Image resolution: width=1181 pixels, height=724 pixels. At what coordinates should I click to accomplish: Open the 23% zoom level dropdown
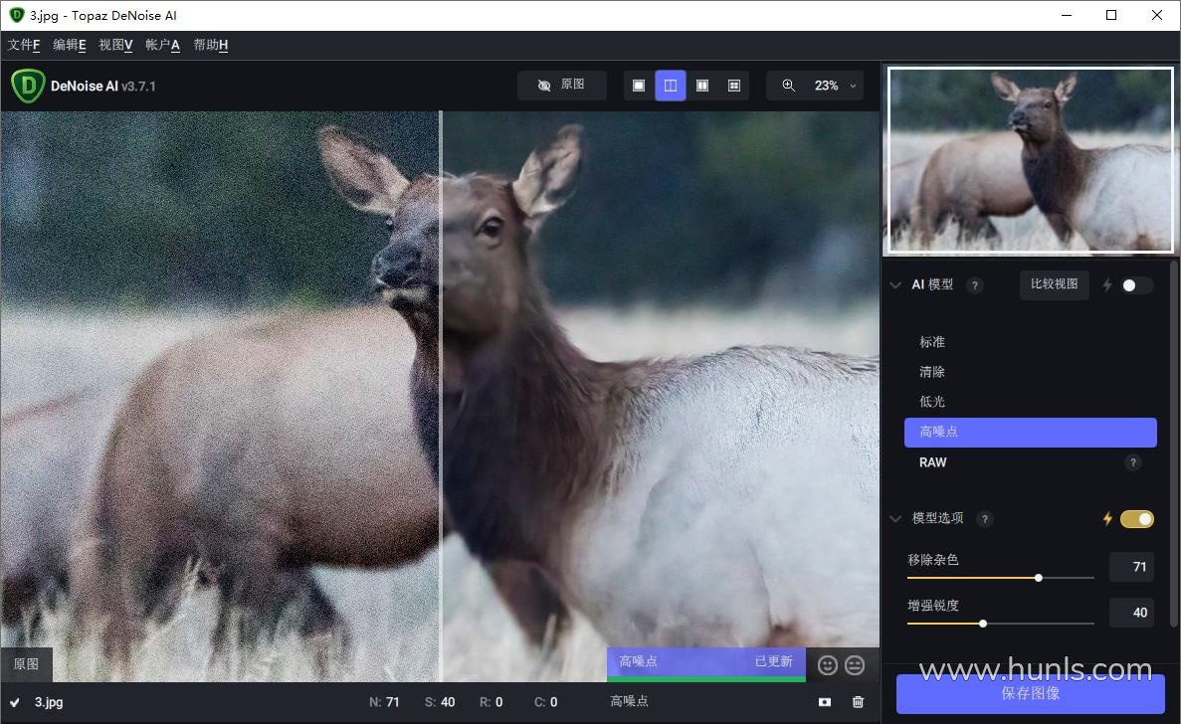(834, 86)
